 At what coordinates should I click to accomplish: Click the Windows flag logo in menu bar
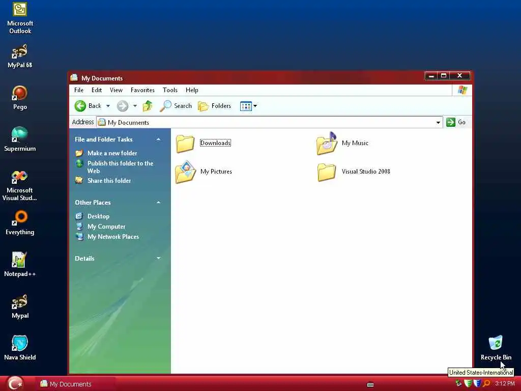[462, 90]
